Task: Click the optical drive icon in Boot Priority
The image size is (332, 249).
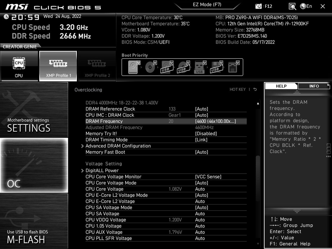Action: 150,67
